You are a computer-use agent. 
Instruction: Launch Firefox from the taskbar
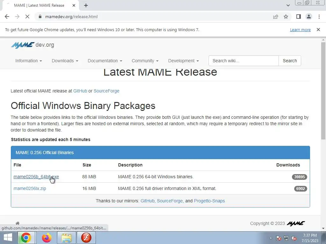(46, 238)
